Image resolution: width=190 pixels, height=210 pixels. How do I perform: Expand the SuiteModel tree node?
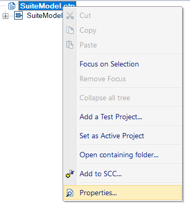[x=5, y=16]
